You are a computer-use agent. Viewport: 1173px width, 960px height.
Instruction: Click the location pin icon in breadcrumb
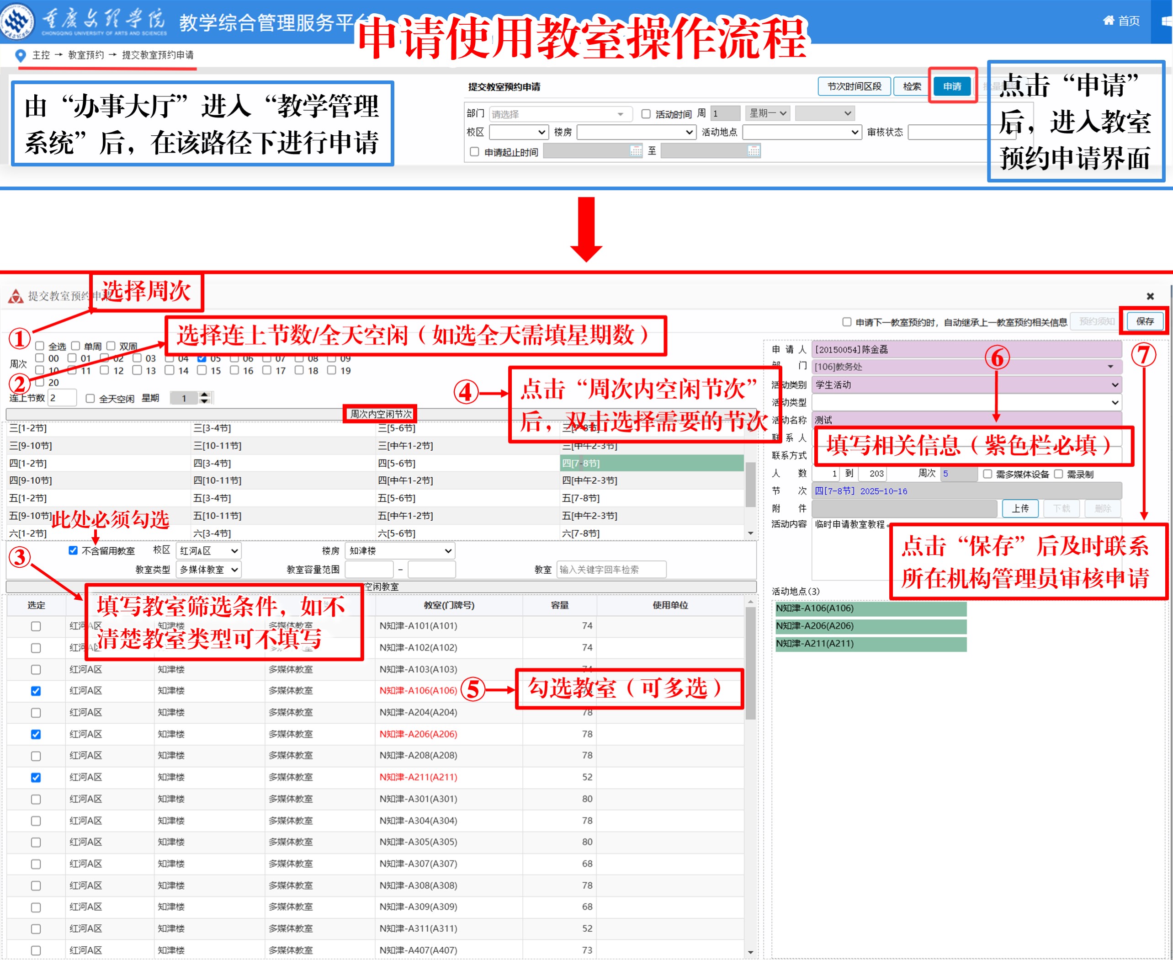click(21, 55)
